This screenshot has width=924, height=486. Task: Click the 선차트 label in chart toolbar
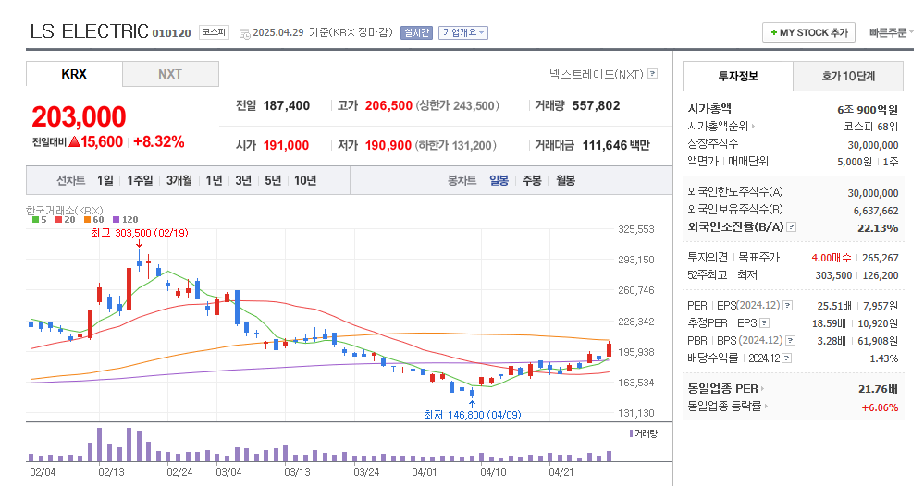(x=70, y=180)
